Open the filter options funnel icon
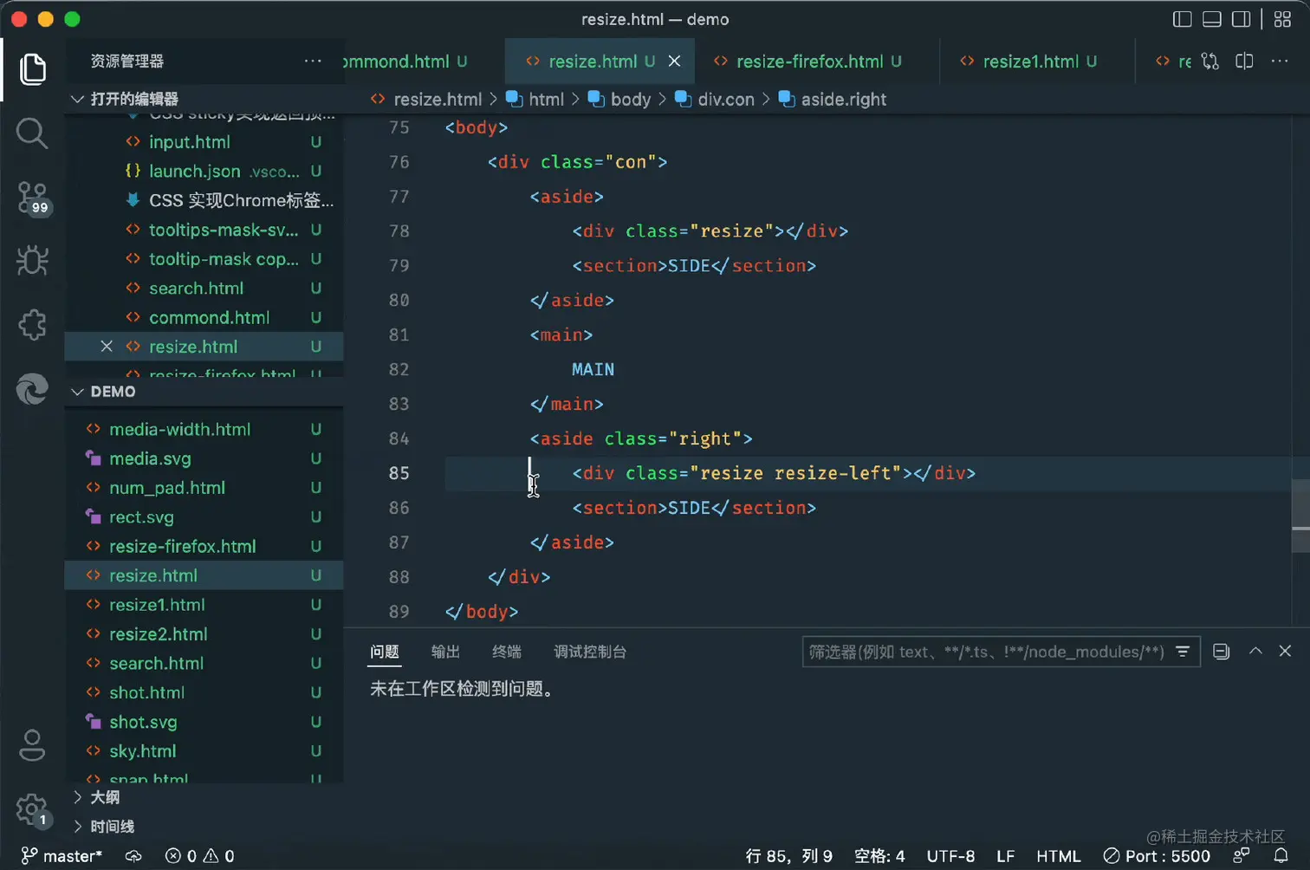1310x870 pixels. click(x=1183, y=652)
